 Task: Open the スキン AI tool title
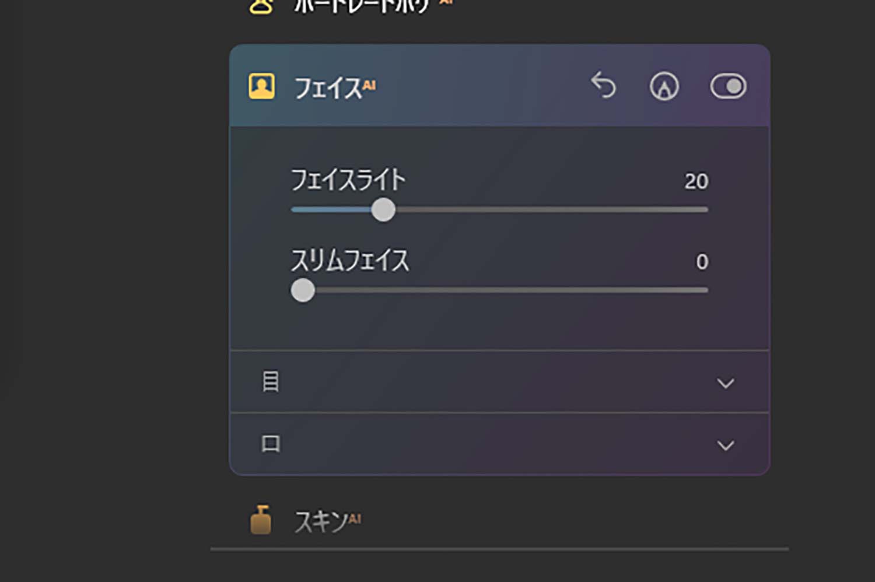pyautogui.click(x=321, y=521)
